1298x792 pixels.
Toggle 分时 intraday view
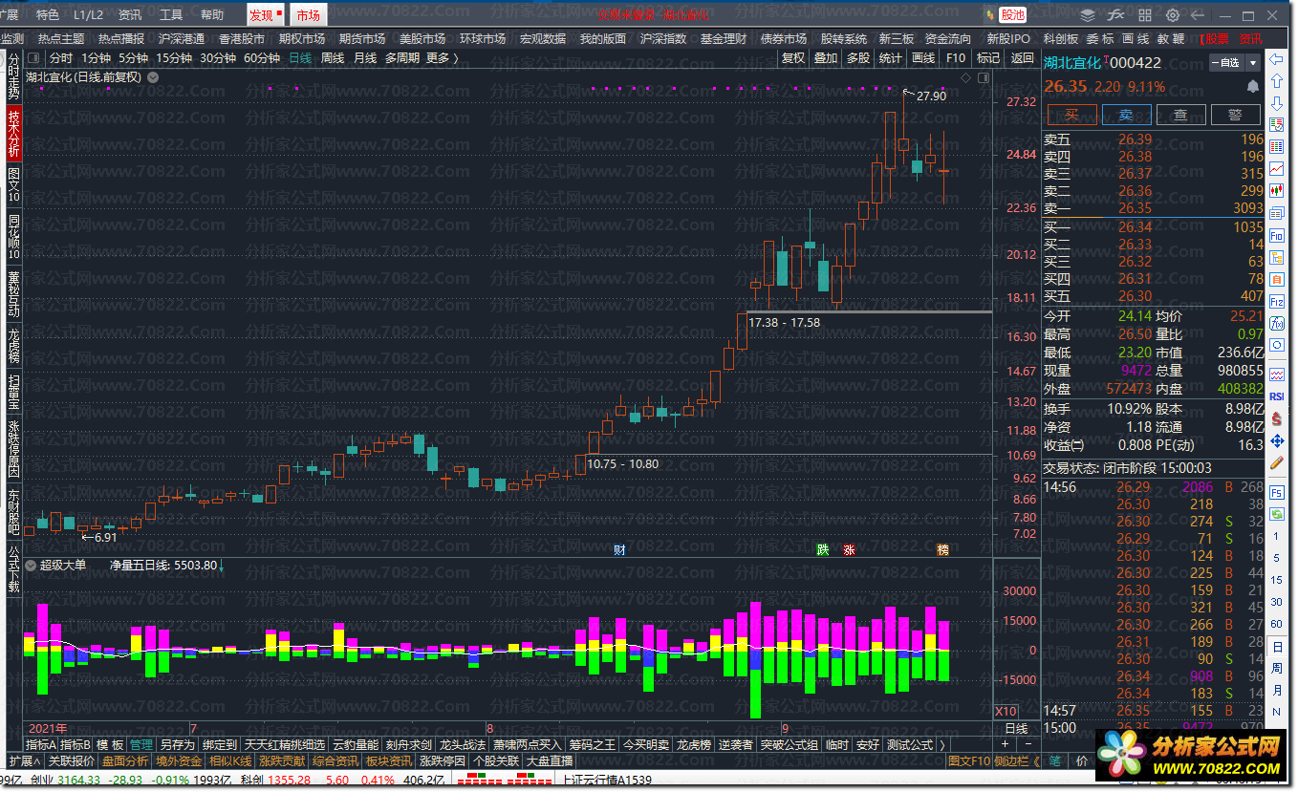click(x=61, y=57)
